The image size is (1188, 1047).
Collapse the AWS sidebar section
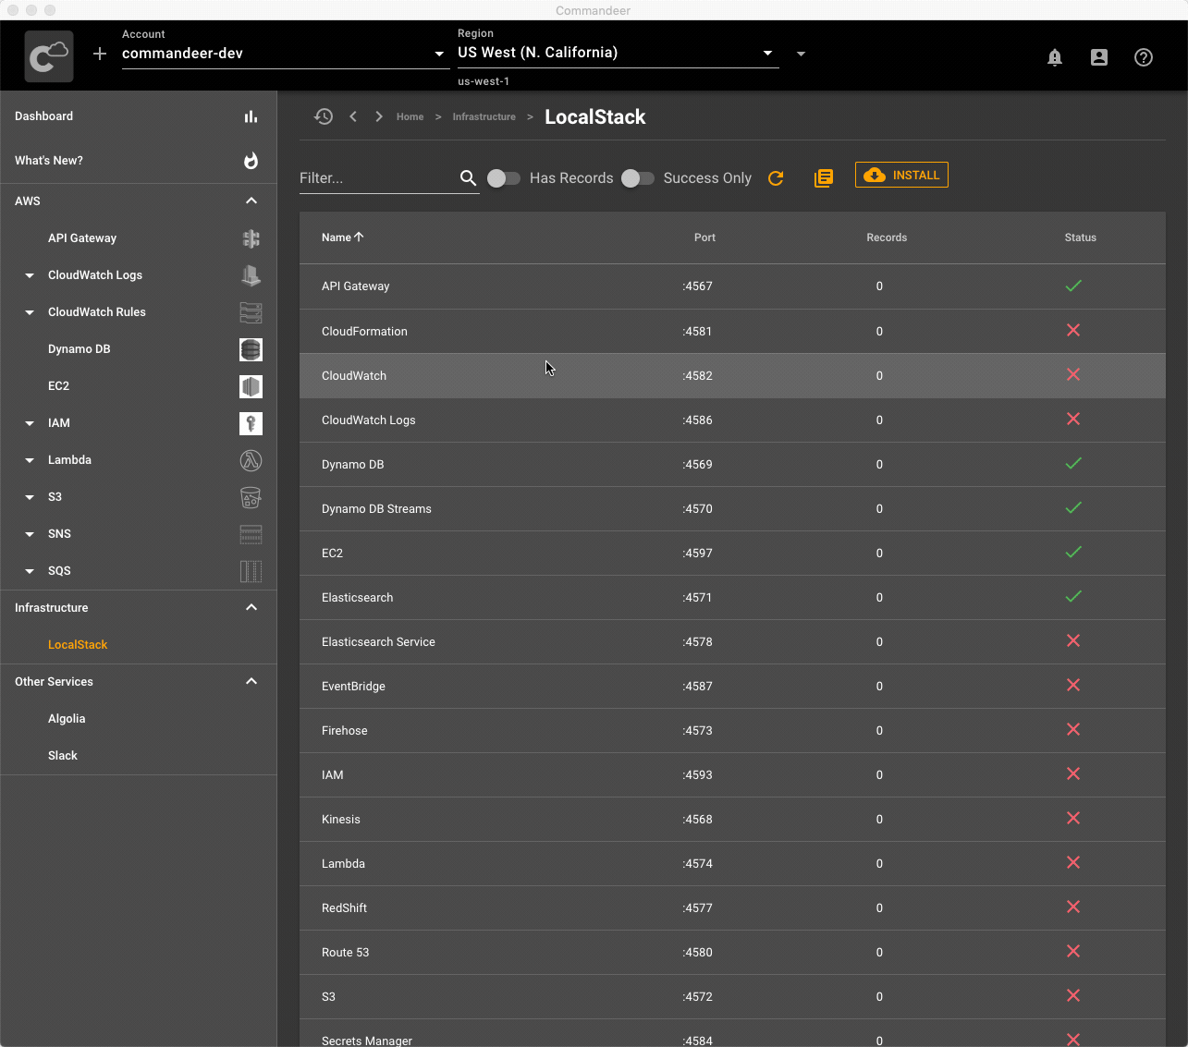coord(251,201)
